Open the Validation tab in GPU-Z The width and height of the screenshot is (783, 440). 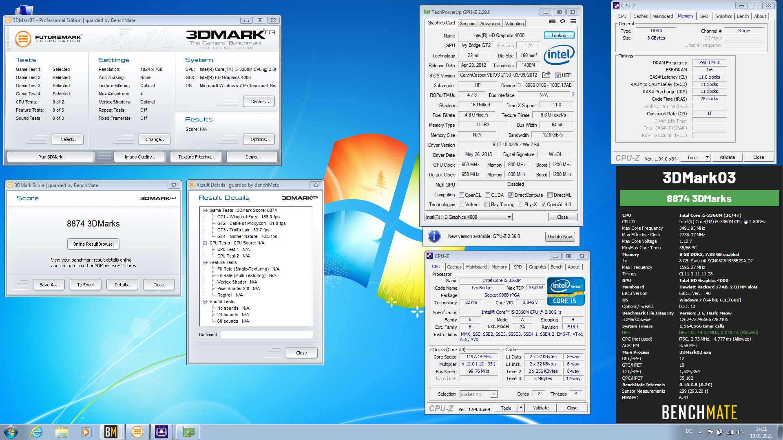514,24
